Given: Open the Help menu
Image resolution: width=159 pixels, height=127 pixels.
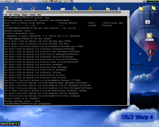Looking at the screenshot, I should [39, 15].
